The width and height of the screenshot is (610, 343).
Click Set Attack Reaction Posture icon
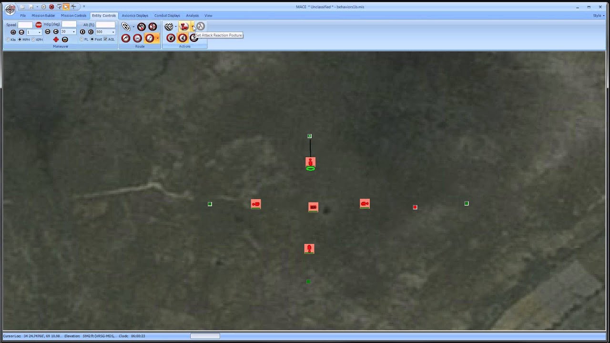pyautogui.click(x=184, y=26)
